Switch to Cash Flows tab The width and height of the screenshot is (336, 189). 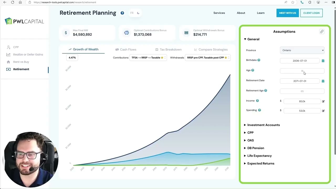(x=126, y=50)
